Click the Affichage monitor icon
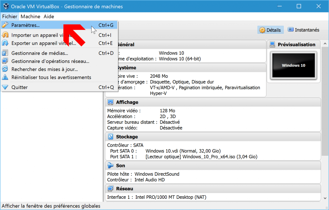 click(x=111, y=102)
